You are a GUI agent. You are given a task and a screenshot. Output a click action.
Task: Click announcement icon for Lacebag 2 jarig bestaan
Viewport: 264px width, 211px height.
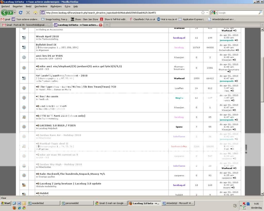click(24, 185)
